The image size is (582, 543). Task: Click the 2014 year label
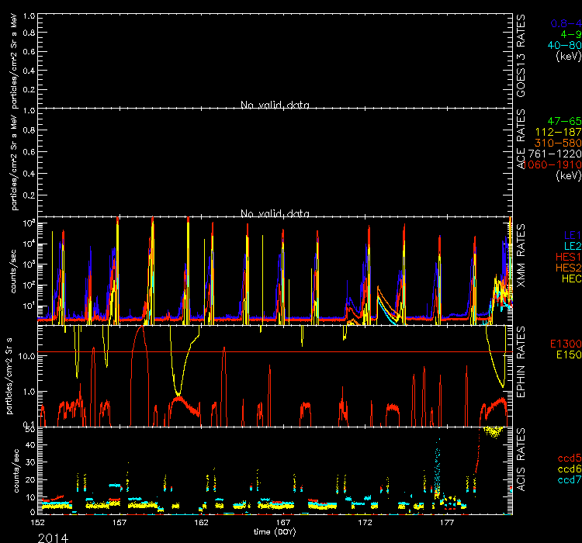[x=53, y=537]
